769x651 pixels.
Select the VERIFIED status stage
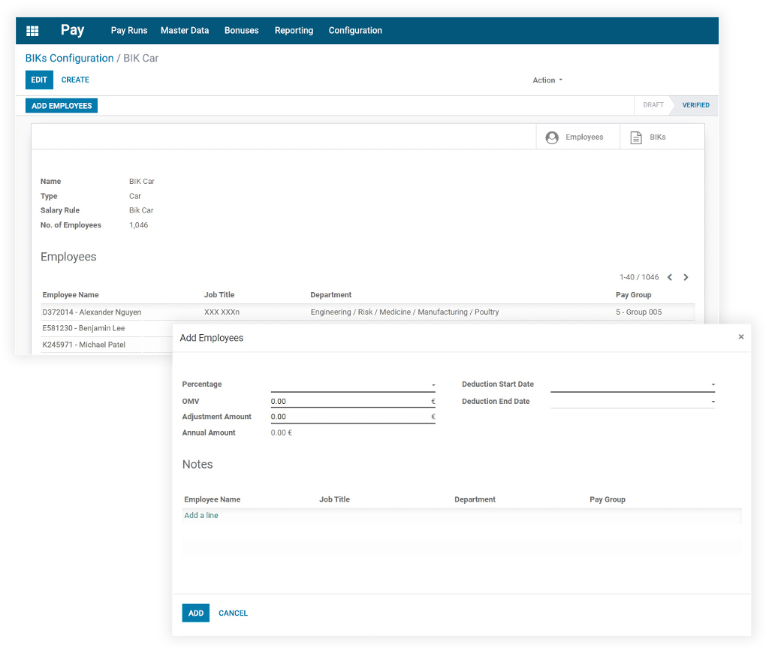695,105
